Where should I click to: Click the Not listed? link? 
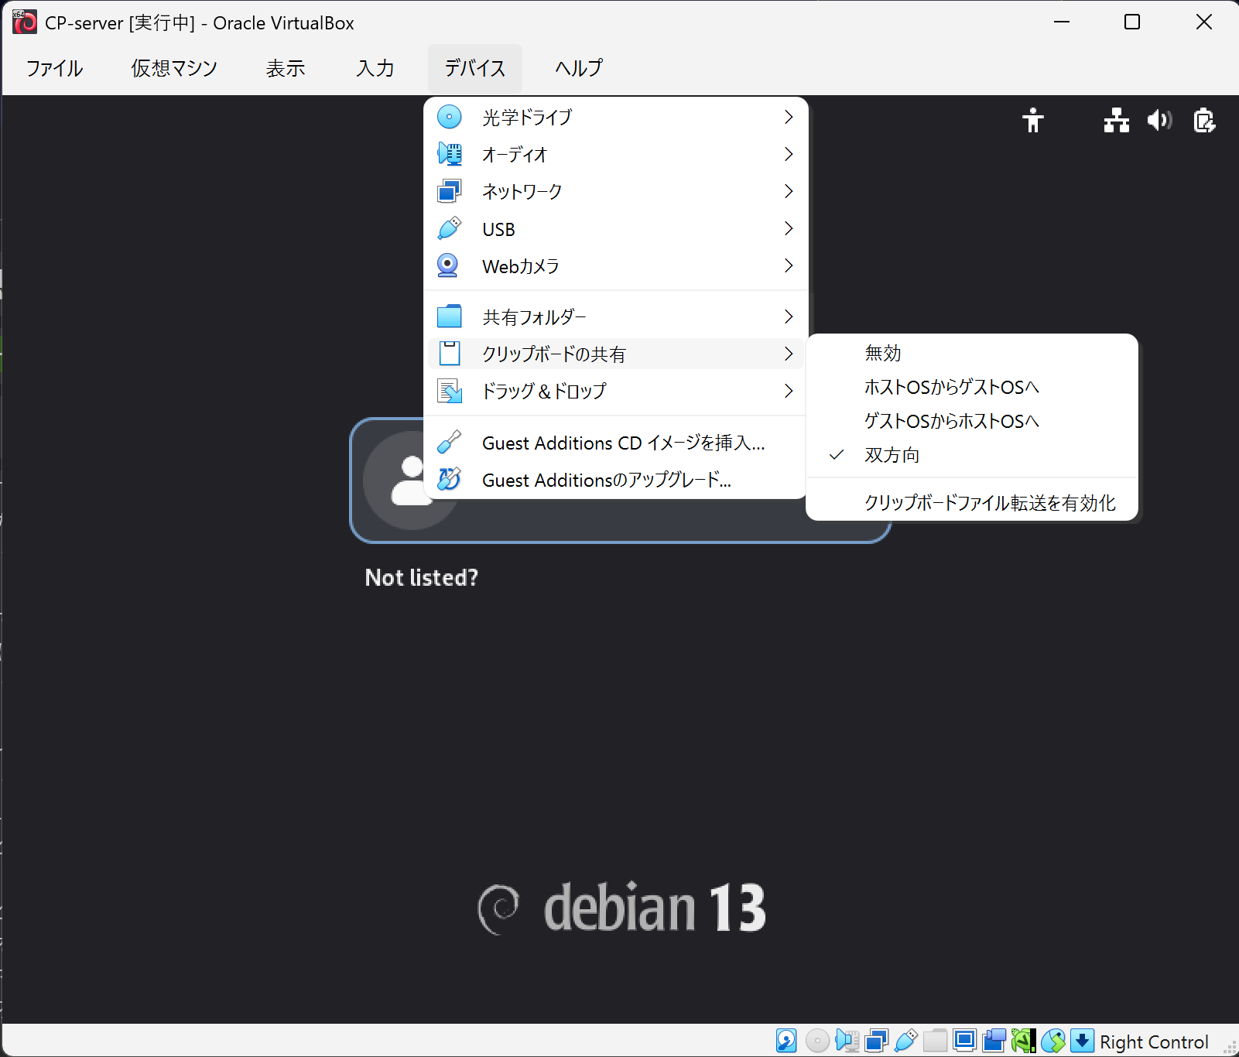point(422,577)
